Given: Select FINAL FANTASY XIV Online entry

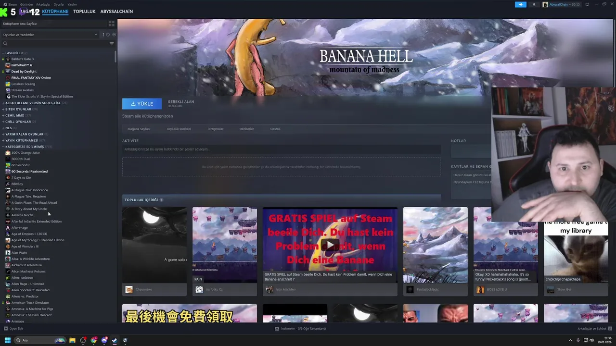Looking at the screenshot, I should (31, 78).
